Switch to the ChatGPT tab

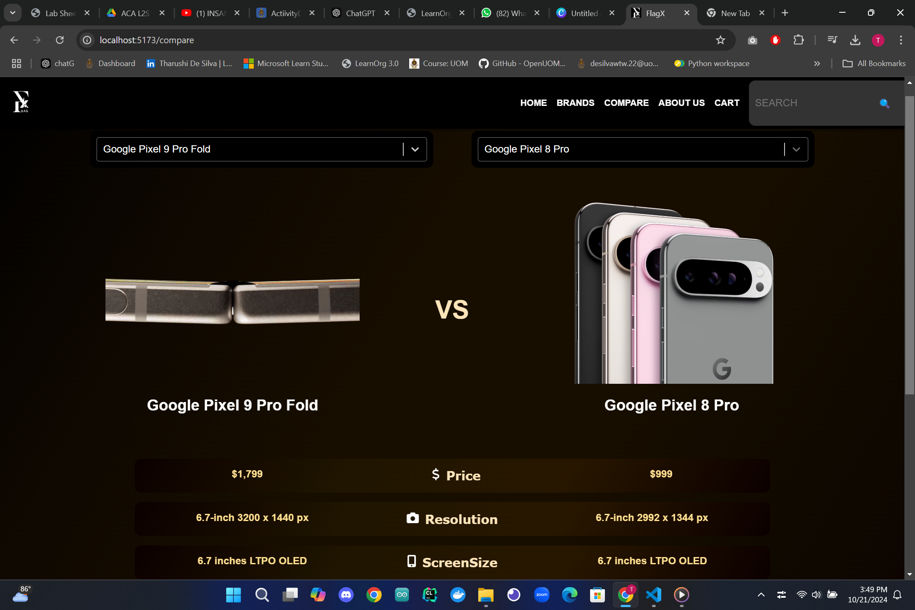[360, 13]
